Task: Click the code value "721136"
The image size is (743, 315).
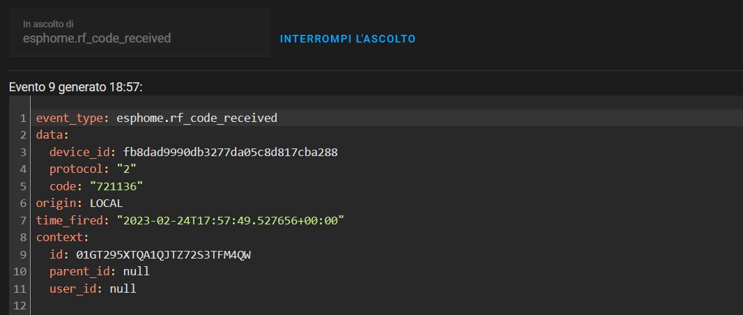Action: pos(116,186)
